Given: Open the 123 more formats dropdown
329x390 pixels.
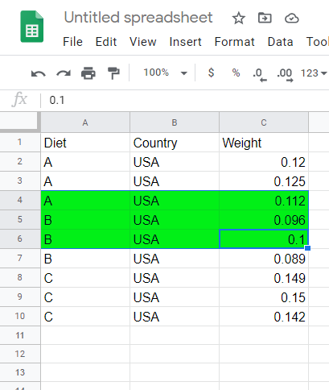Looking at the screenshot, I should [x=314, y=73].
